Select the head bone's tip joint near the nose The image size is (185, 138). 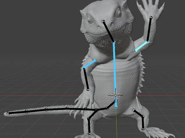(x=103, y=22)
